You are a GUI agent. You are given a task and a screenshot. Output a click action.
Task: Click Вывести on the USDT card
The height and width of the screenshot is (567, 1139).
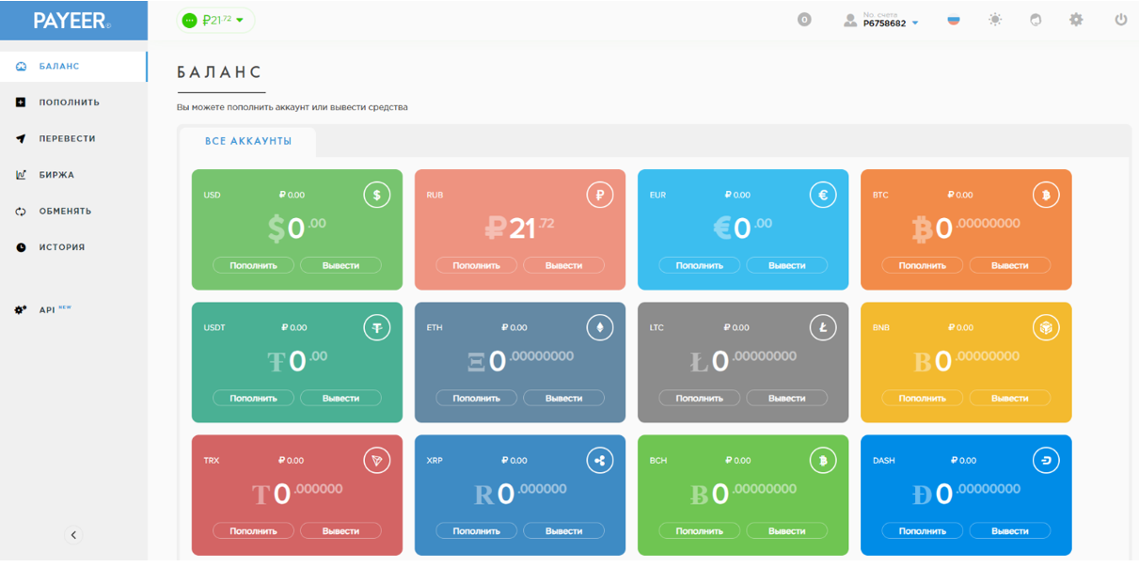coord(340,399)
